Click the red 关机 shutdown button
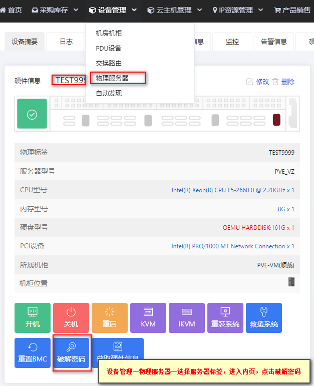The image size is (314, 386). click(x=71, y=318)
